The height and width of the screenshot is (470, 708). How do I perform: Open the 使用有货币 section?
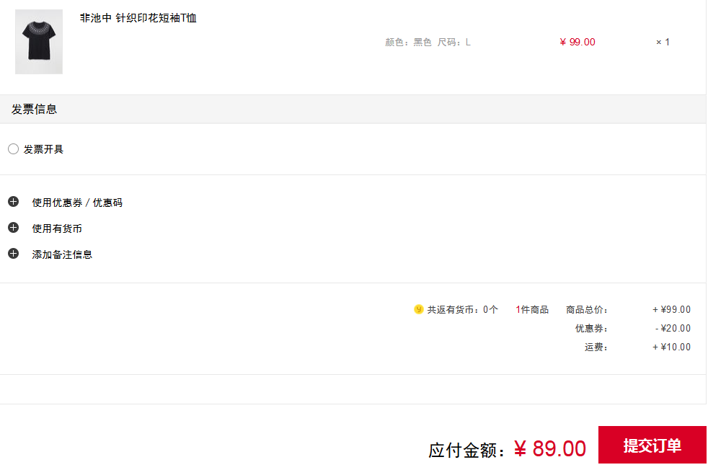tap(57, 229)
